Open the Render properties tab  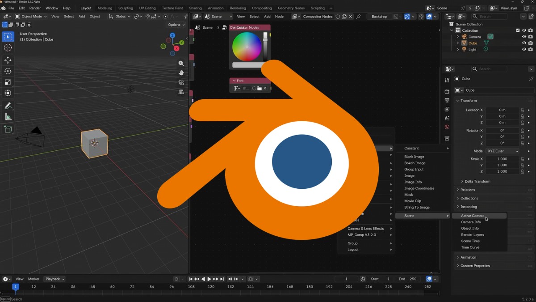click(447, 91)
